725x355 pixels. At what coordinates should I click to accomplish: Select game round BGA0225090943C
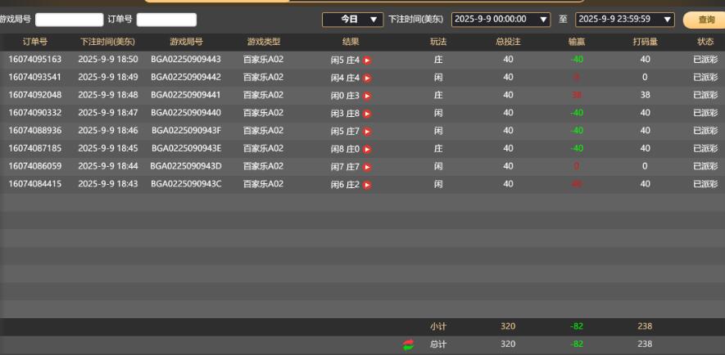click(186, 184)
